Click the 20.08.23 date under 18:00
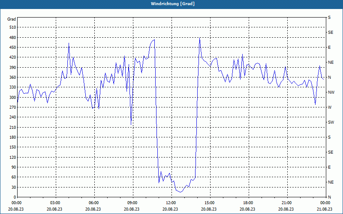The height and width of the screenshot is (214, 343). 248,209
